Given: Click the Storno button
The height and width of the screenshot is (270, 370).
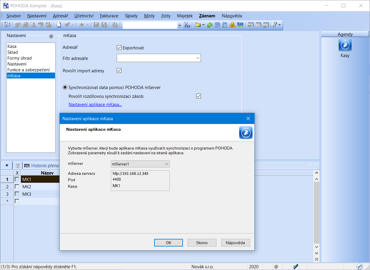Looking at the screenshot, I should [x=202, y=243].
